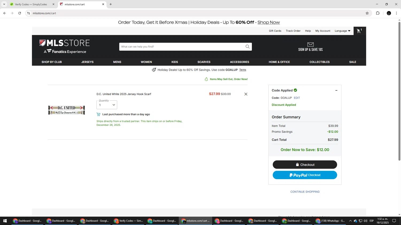The width and height of the screenshot is (401, 225).
Task: Click the browser address bar URL
Action: tap(44, 13)
